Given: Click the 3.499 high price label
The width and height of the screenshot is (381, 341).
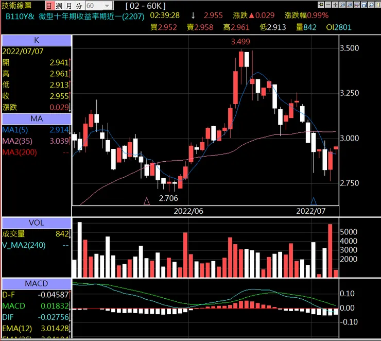Looking at the screenshot, I should 240,42.
